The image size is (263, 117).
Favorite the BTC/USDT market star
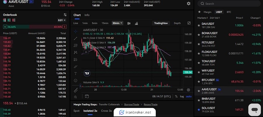click(x=199, y=82)
